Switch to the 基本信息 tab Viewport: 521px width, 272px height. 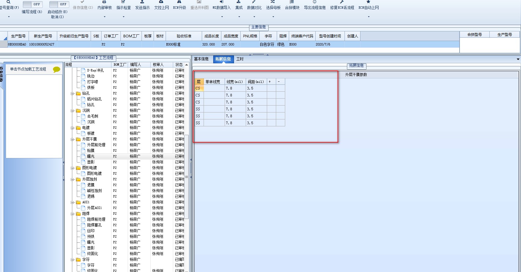[x=201, y=59]
